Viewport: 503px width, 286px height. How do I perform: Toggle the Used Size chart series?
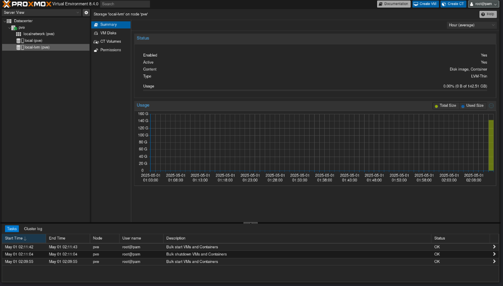(x=472, y=106)
